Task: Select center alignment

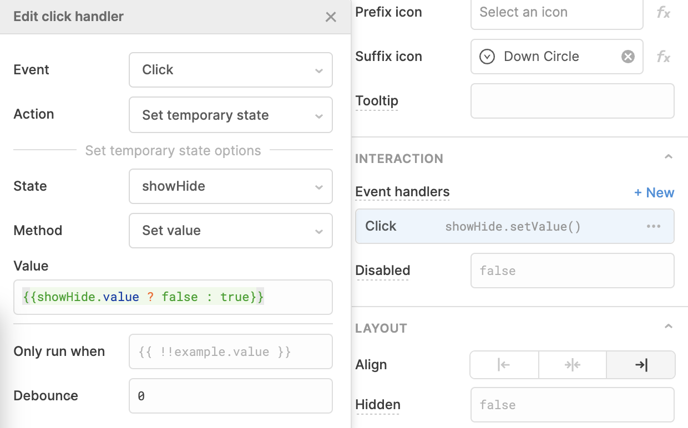Action: (572, 365)
